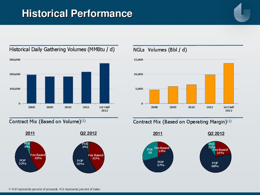The height and width of the screenshot is (195, 260).
Task: Click 'Historical Daily Gathering Volumes (MMBtu / d)' heading
Action: click(x=62, y=49)
